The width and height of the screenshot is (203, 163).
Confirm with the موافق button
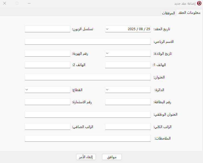coord(112,157)
